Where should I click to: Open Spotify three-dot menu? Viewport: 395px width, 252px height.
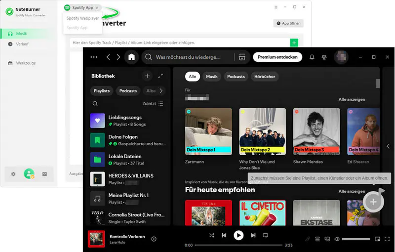(94, 57)
